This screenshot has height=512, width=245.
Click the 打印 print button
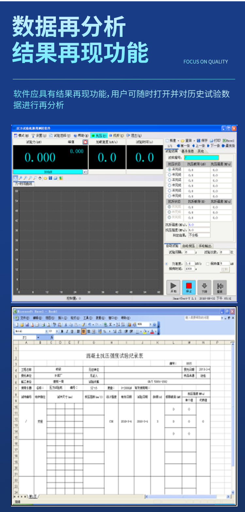pos(216,140)
